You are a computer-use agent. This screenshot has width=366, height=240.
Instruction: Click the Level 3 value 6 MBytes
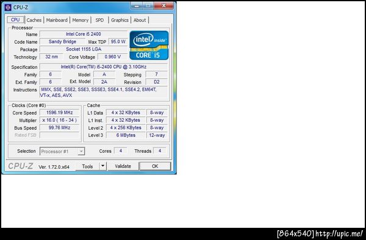point(126,135)
